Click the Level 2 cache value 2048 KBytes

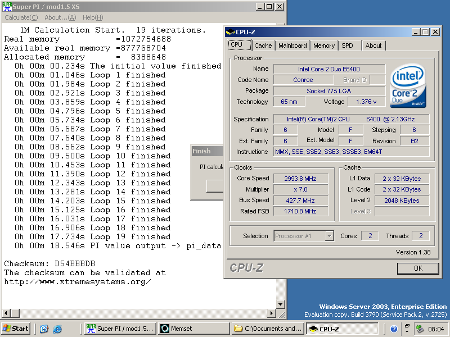tap(402, 201)
